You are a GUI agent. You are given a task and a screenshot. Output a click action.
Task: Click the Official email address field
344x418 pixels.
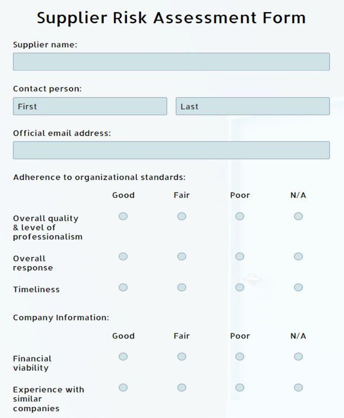click(x=172, y=150)
